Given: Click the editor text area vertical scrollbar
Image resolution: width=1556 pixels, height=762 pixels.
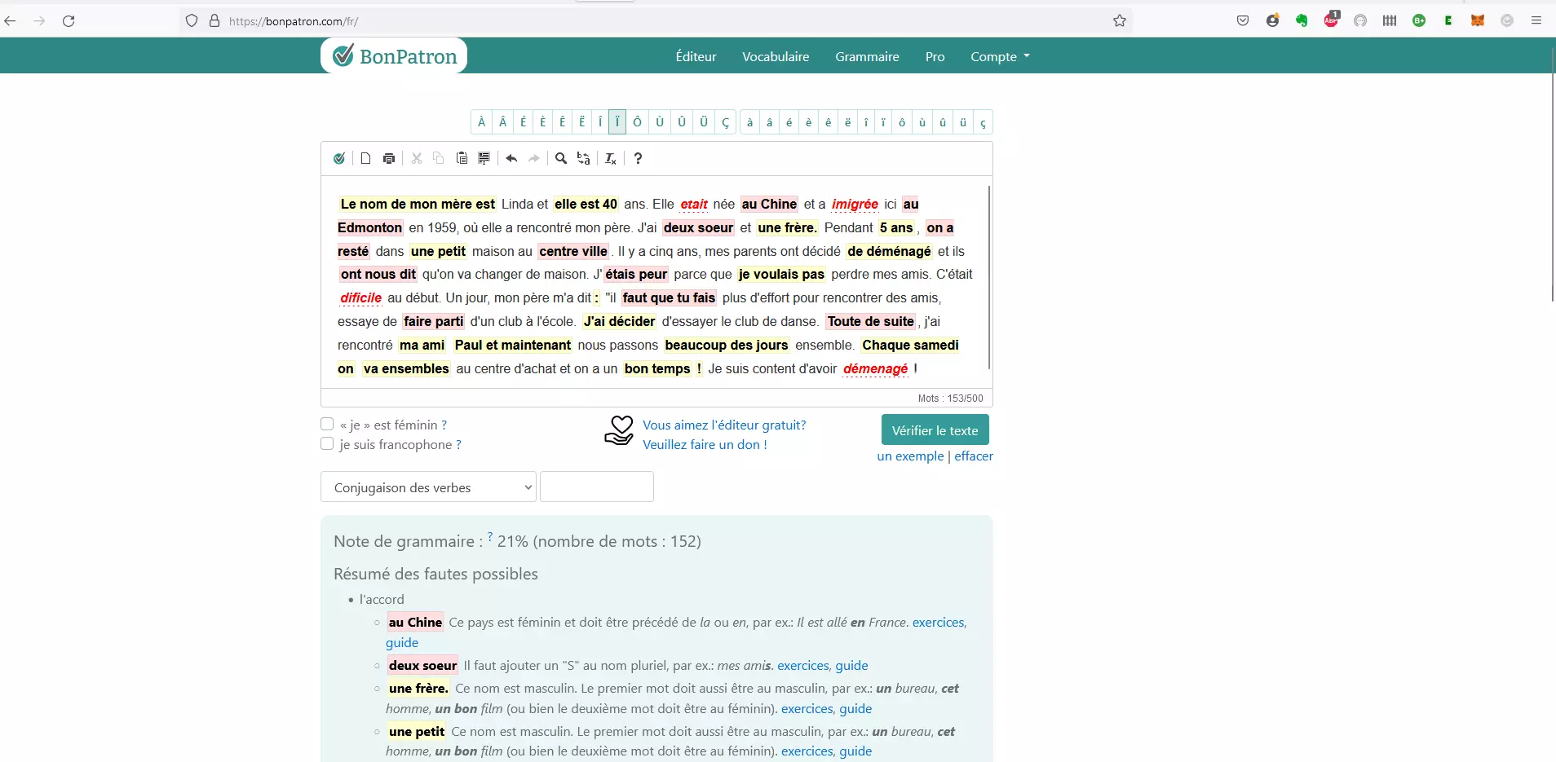Looking at the screenshot, I should click(x=989, y=277).
